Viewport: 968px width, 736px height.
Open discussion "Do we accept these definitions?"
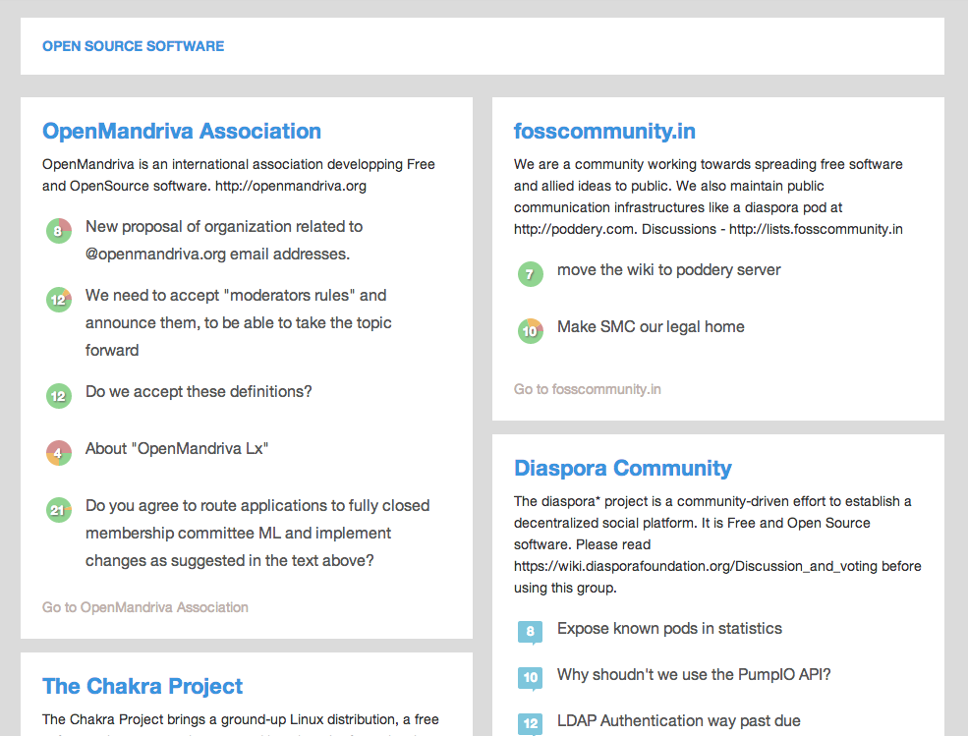click(x=199, y=391)
